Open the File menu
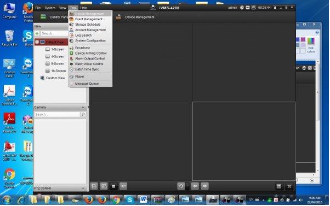 pyautogui.click(x=38, y=8)
